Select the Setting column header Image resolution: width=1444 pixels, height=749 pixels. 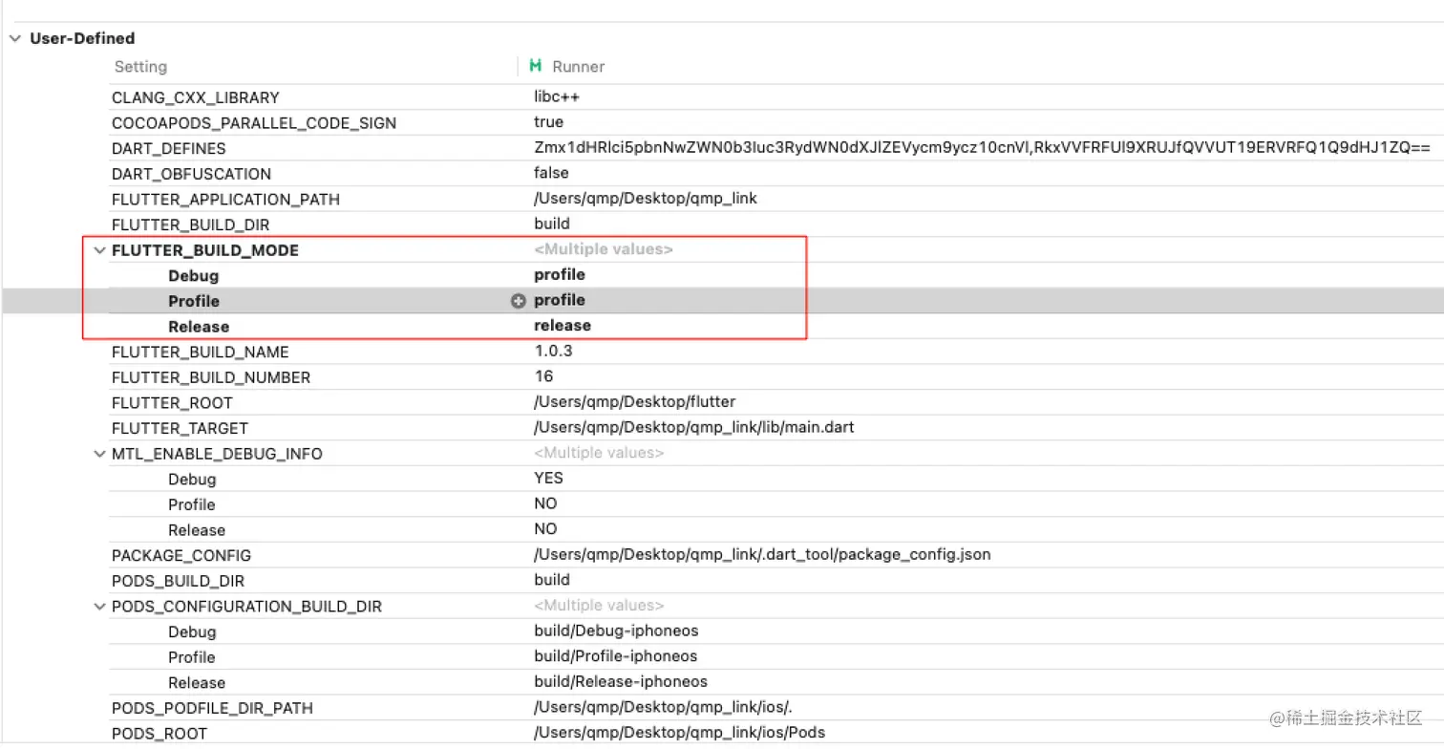point(140,66)
